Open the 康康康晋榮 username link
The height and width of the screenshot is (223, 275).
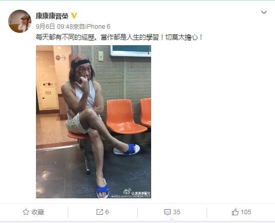52,16
